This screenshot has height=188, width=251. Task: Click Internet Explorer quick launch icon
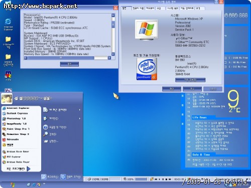(34, 184)
